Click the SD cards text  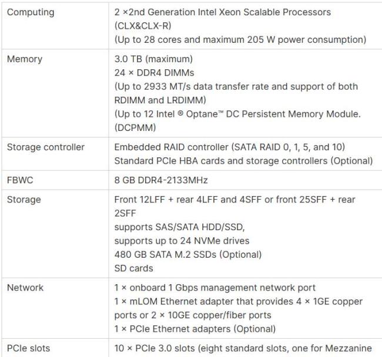(x=133, y=267)
